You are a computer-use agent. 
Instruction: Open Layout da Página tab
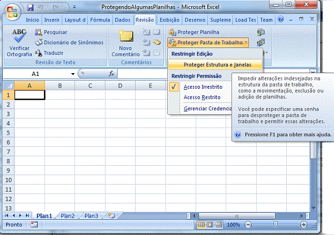(x=75, y=20)
